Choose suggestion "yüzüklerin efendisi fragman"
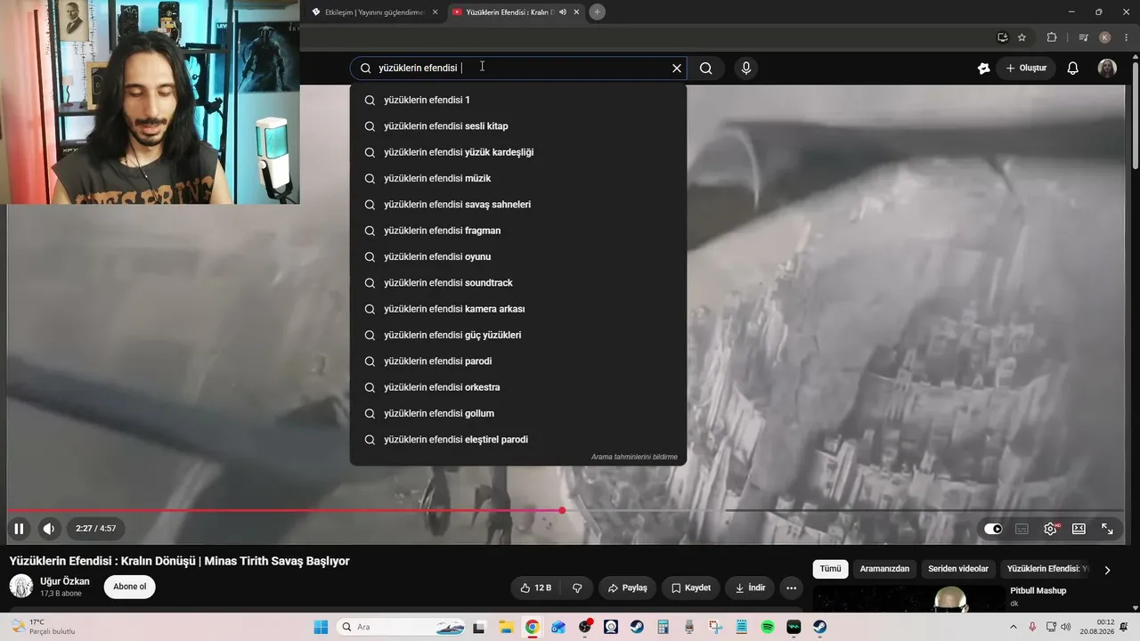1140x641 pixels. click(518, 231)
